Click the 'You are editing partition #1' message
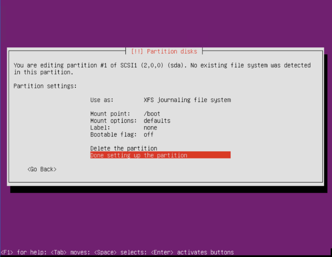This screenshot has width=332, height=257. click(162, 69)
